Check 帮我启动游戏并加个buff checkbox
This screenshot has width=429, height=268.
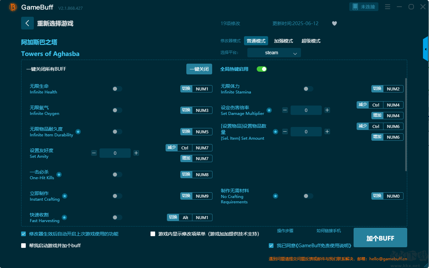click(x=23, y=246)
